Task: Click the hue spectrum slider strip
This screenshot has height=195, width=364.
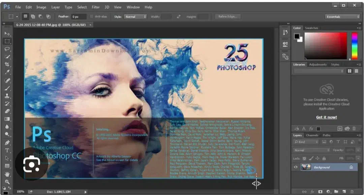Action: coord(355,46)
